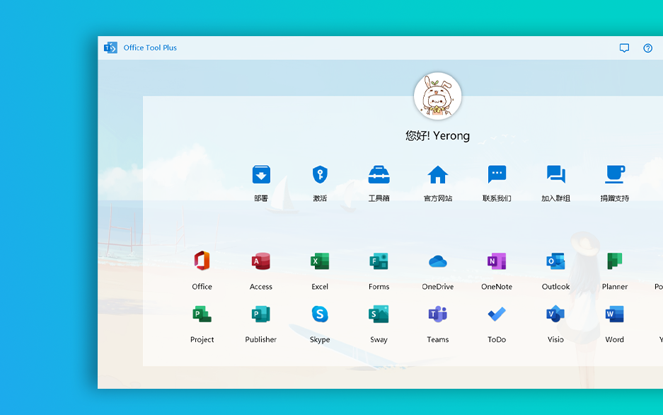Select the Word app icon
Viewport: 663px width, 415px height.
614,314
